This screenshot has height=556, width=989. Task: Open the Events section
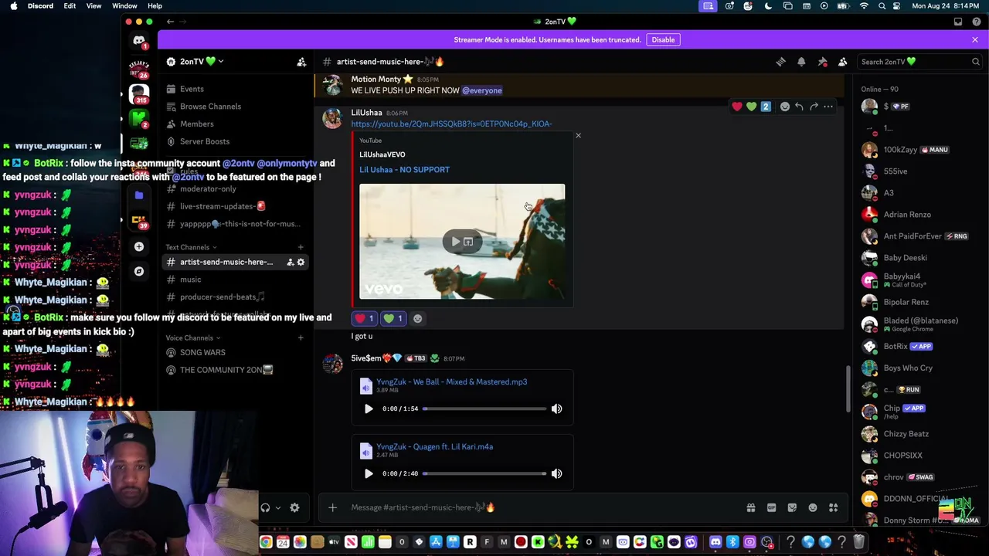click(192, 89)
